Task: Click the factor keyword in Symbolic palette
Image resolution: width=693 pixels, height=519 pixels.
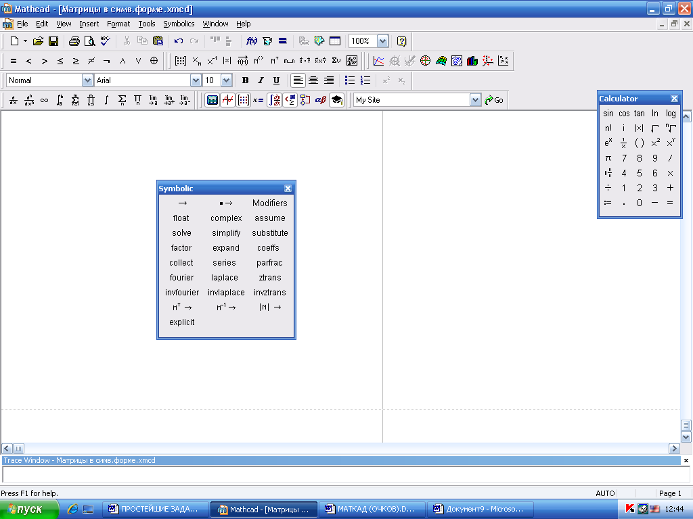Action: 181,248
